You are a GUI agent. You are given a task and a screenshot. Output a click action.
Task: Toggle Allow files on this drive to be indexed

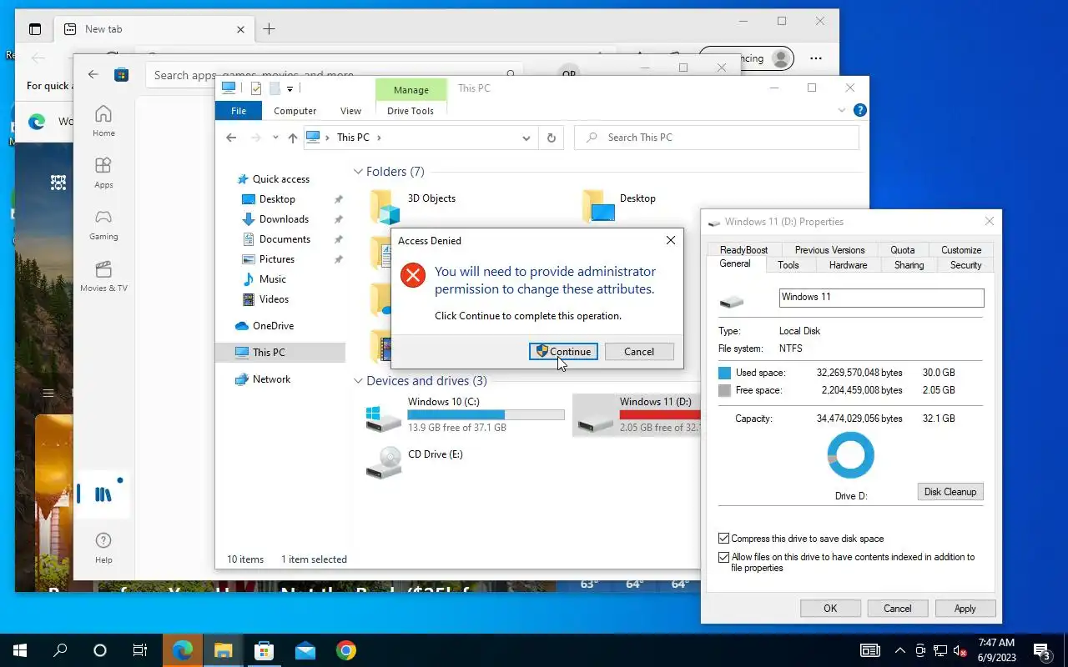[724, 557]
